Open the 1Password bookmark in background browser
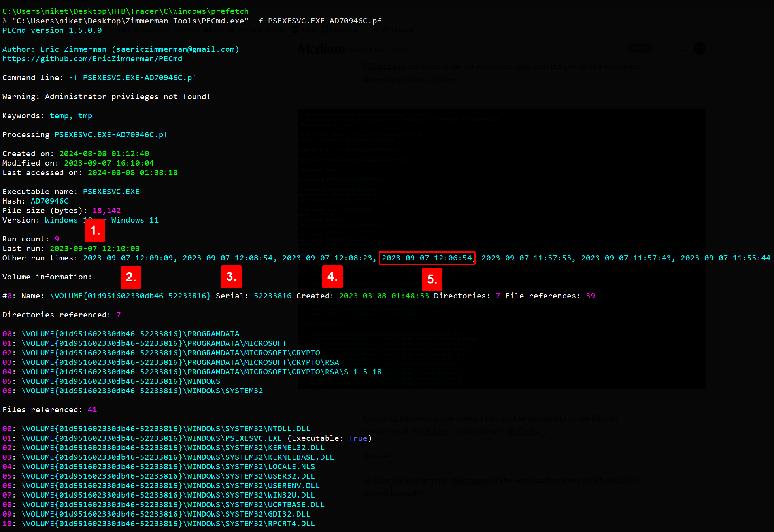774x532 pixels. click(x=399, y=30)
